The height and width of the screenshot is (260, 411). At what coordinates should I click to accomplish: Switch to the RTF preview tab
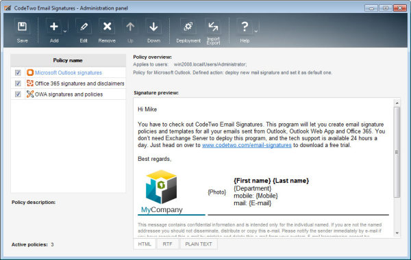(167, 244)
